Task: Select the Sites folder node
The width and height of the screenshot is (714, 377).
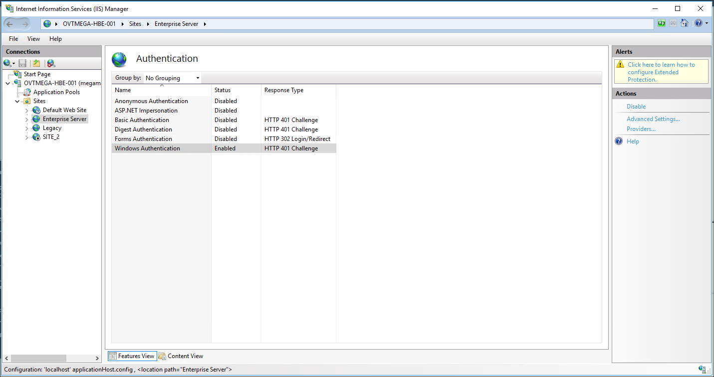Action: pos(39,101)
